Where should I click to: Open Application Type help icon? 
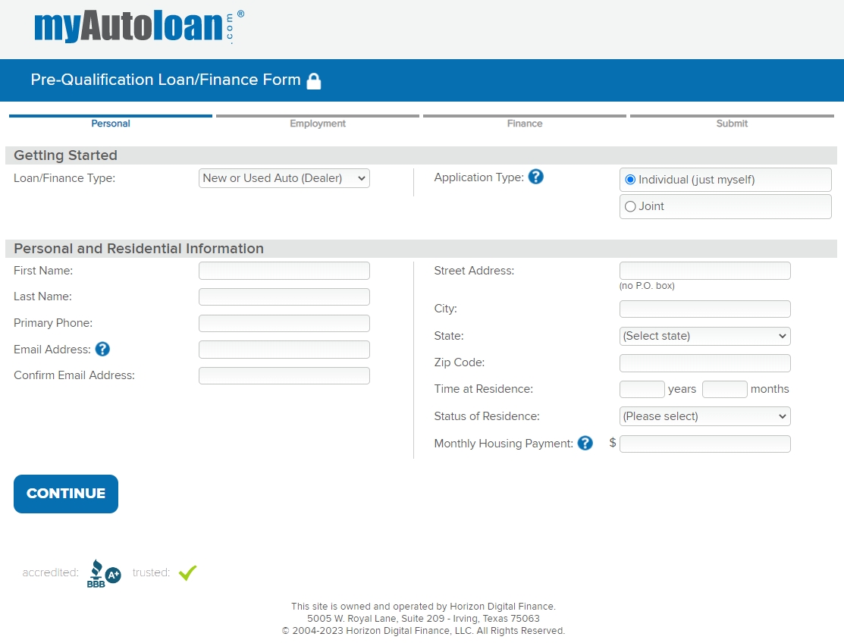coord(535,177)
